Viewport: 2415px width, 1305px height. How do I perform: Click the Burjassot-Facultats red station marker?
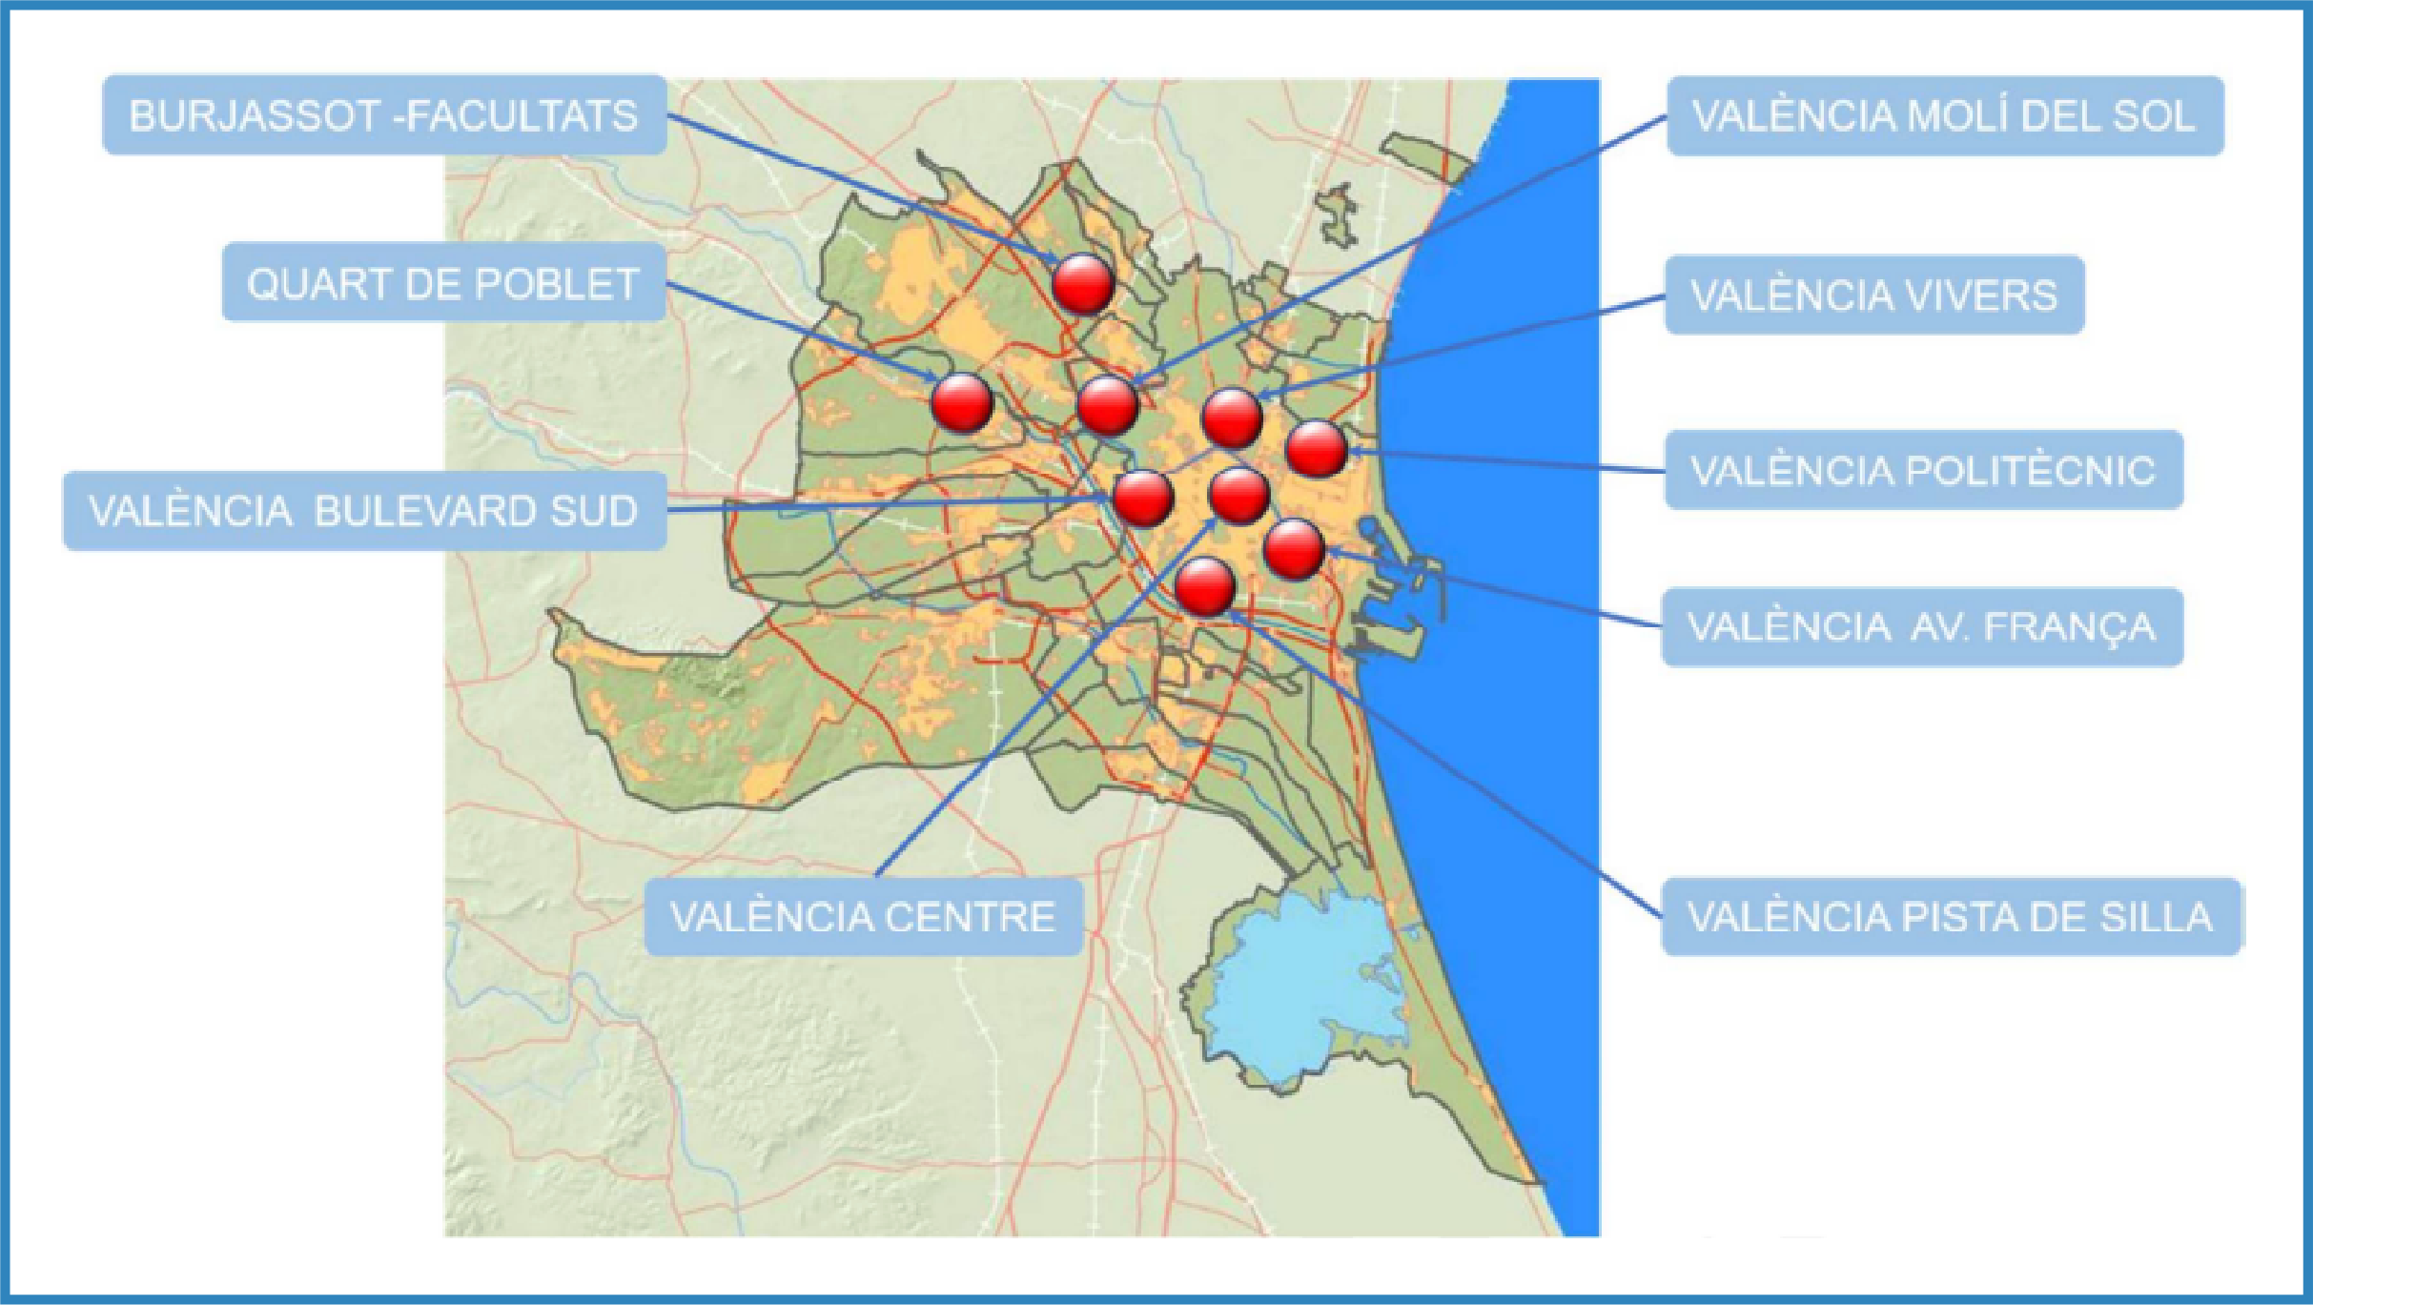pyautogui.click(x=1083, y=284)
